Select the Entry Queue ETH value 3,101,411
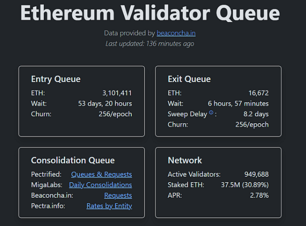The height and width of the screenshot is (226, 306). [x=117, y=93]
